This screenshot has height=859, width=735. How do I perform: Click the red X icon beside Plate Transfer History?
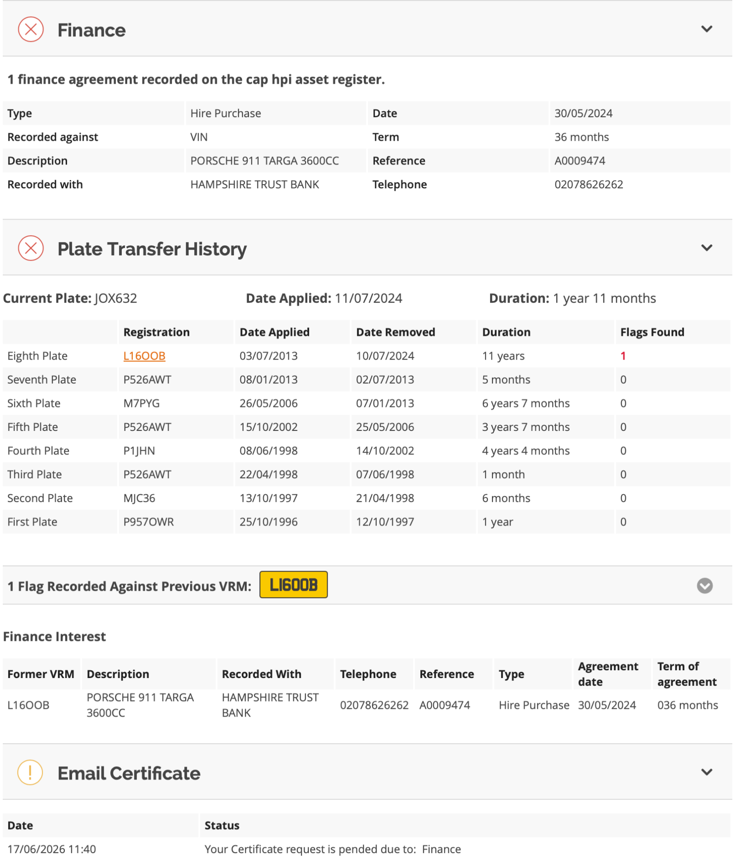[31, 248]
